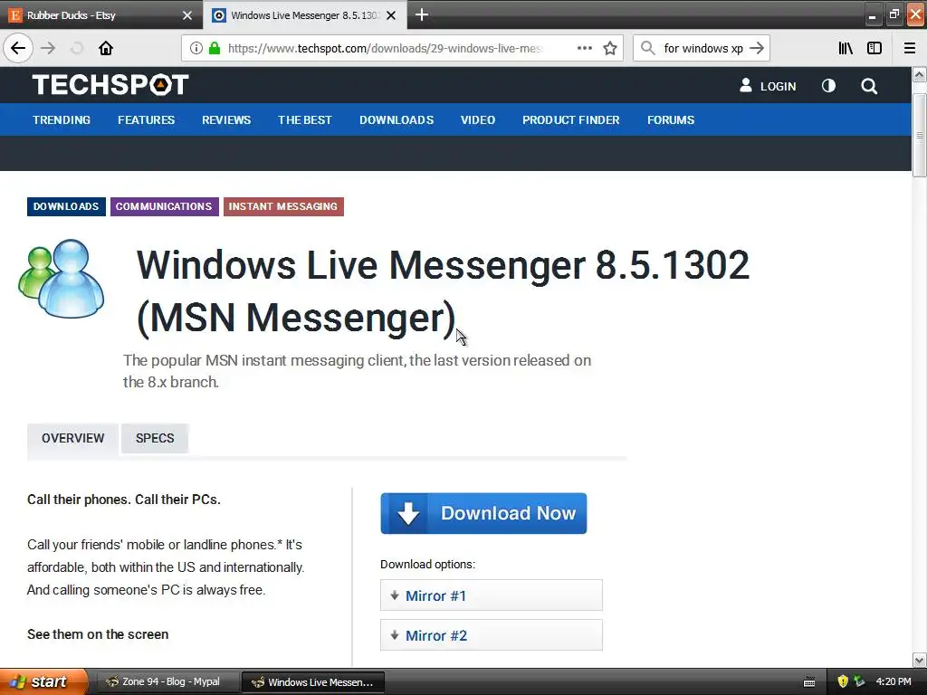Click 'See them on the screen' heading

[x=98, y=634]
